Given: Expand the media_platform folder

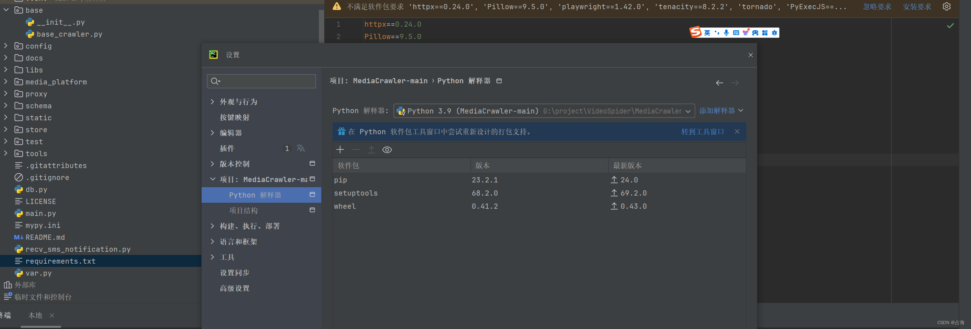Looking at the screenshot, I should [6, 82].
